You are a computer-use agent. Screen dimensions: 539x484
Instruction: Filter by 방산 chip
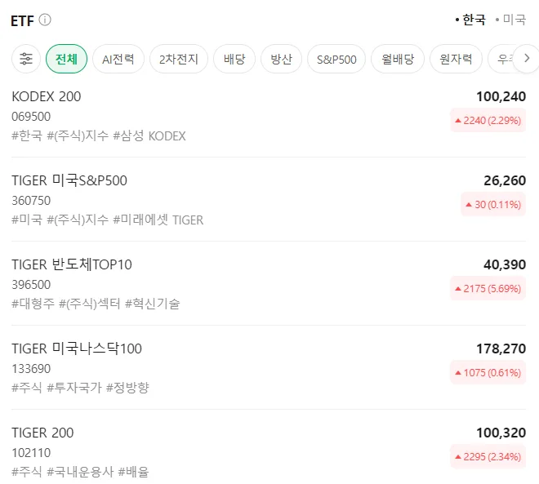click(281, 59)
